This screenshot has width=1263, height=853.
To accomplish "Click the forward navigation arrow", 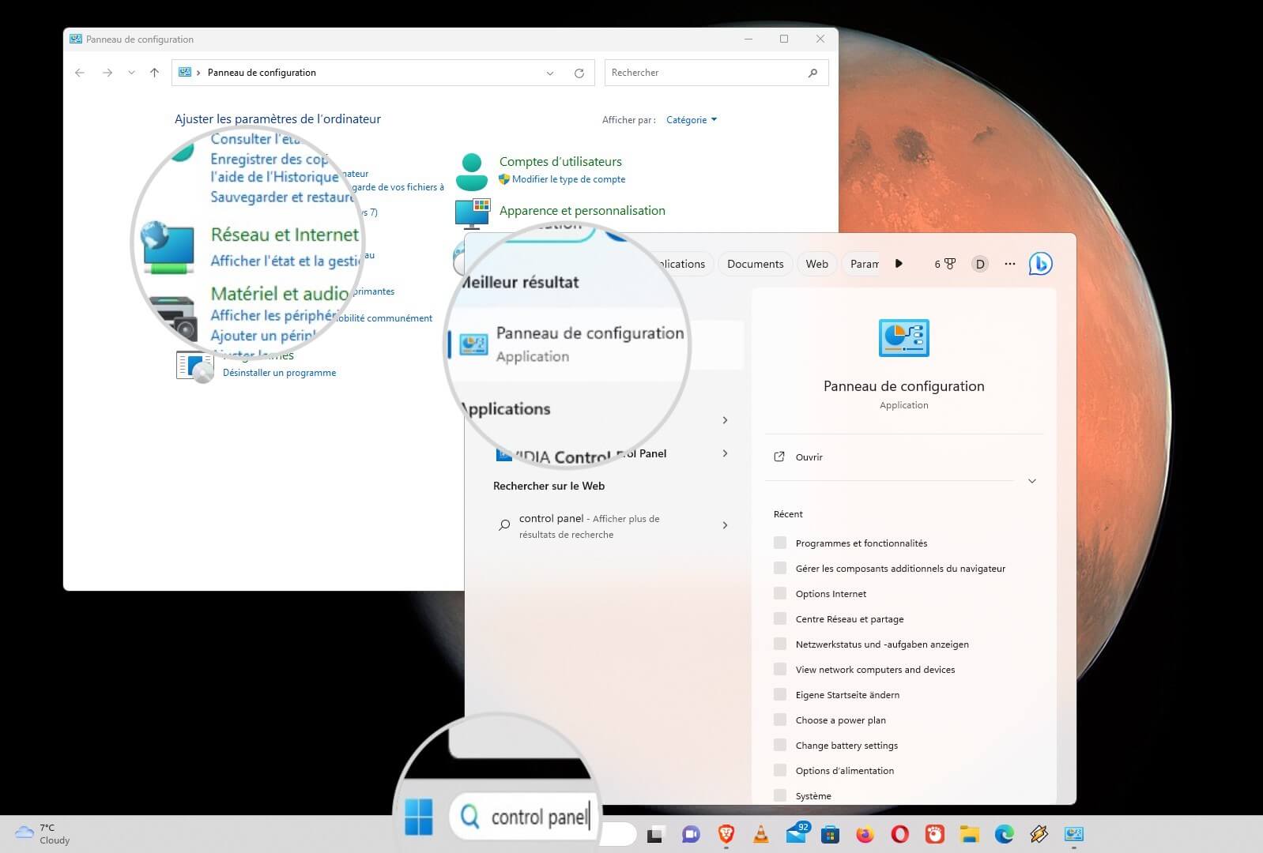I will pos(107,73).
